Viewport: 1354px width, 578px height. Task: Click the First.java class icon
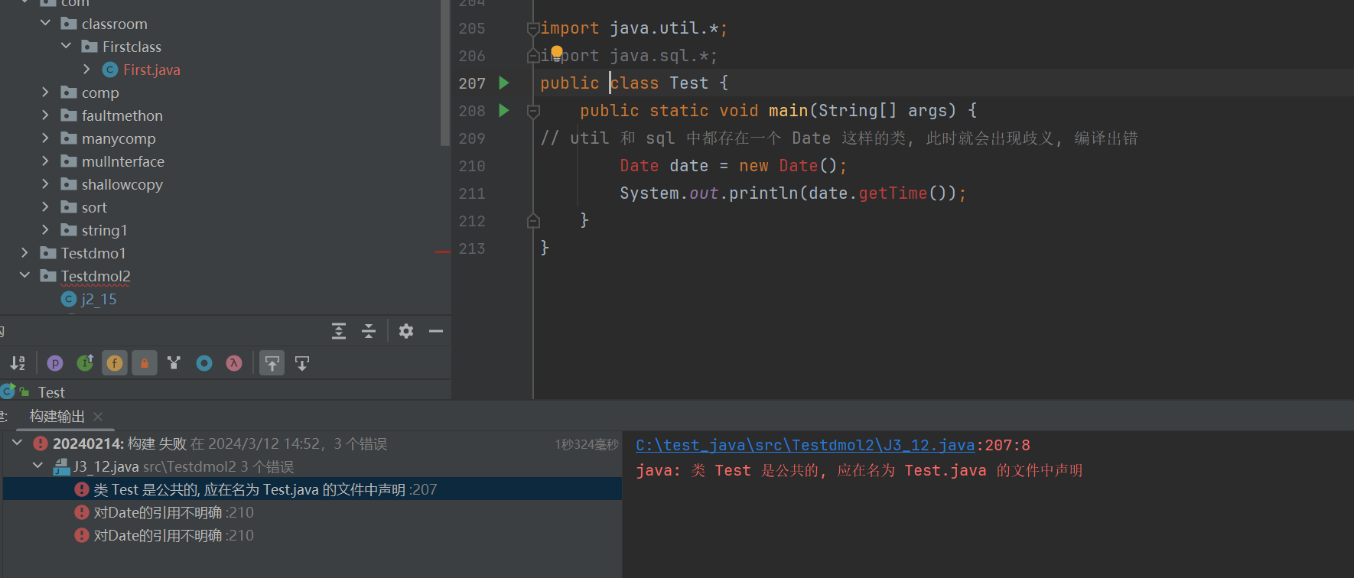110,70
